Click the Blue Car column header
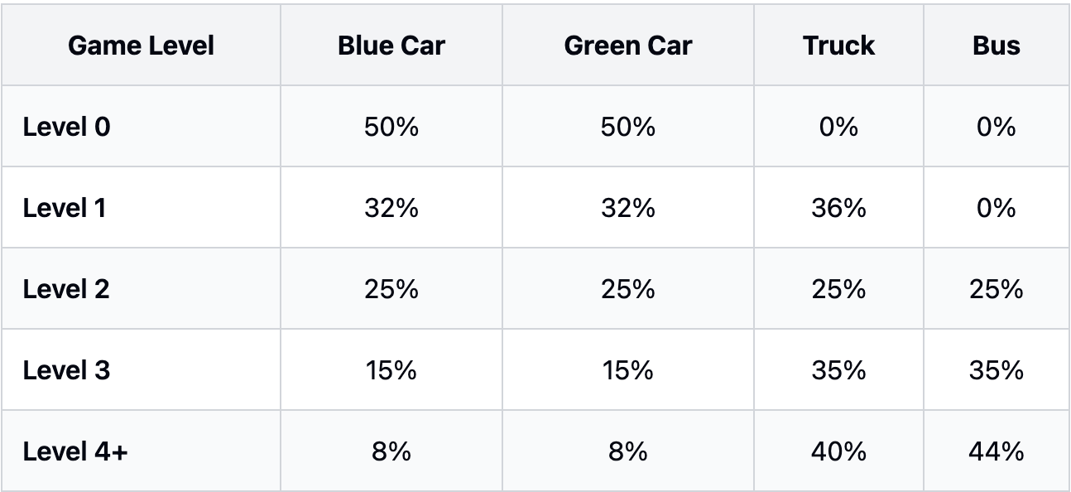This screenshot has height=492, width=1071. click(391, 46)
